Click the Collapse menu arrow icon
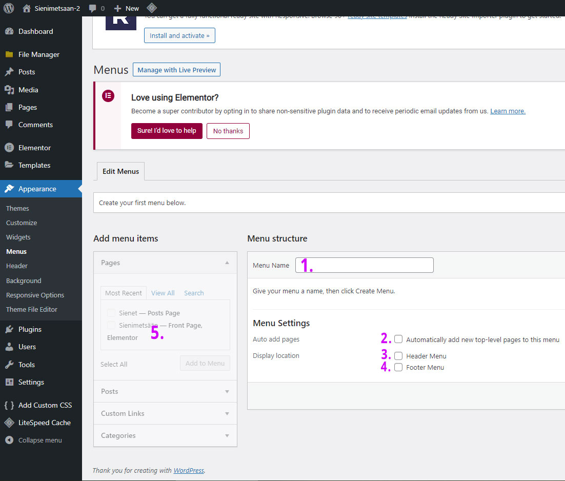This screenshot has width=565, height=481. click(9, 440)
